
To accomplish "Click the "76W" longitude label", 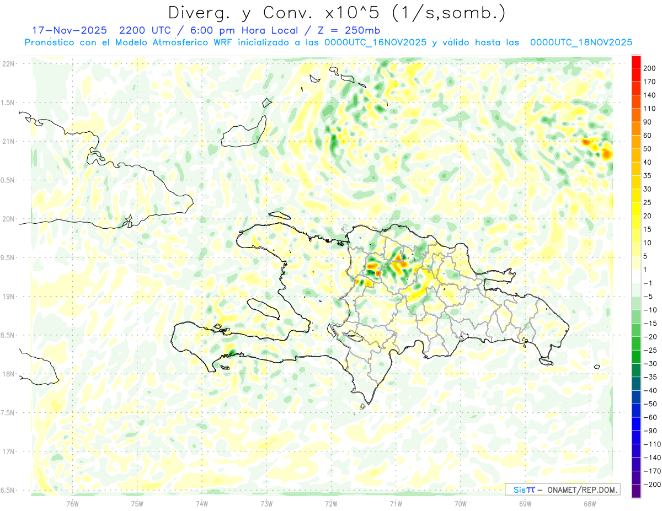I will pos(72,503).
